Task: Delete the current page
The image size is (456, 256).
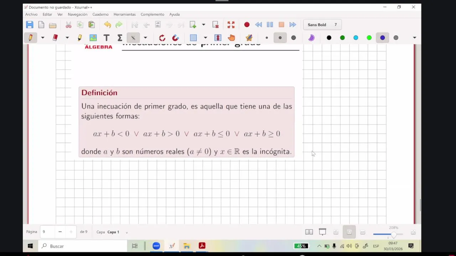Action: 215,25
